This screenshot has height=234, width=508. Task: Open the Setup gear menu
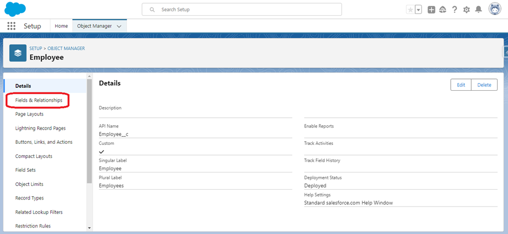pyautogui.click(x=466, y=10)
